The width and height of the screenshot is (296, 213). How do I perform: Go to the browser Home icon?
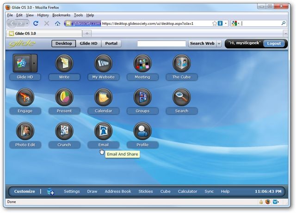[57, 24]
